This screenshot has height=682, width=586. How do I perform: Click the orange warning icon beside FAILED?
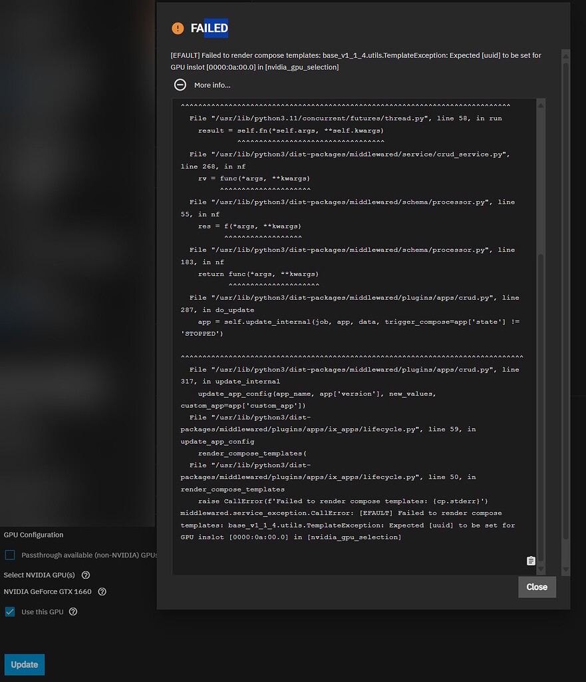pyautogui.click(x=178, y=28)
